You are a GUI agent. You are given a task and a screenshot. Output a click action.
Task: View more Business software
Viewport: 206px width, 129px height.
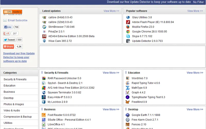click(111, 109)
